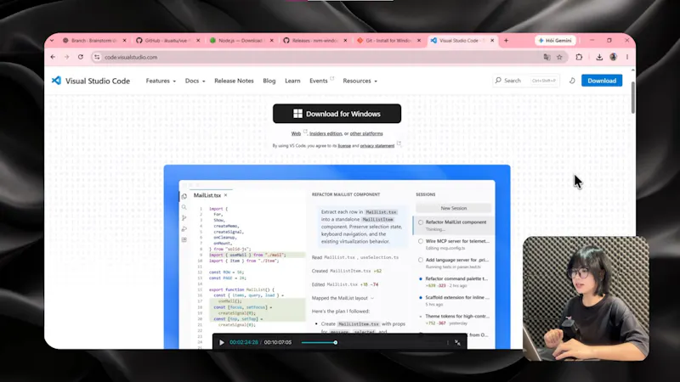Close the MailList.tsx editor tab
Viewport: 680px width, 382px height.
tap(225, 195)
